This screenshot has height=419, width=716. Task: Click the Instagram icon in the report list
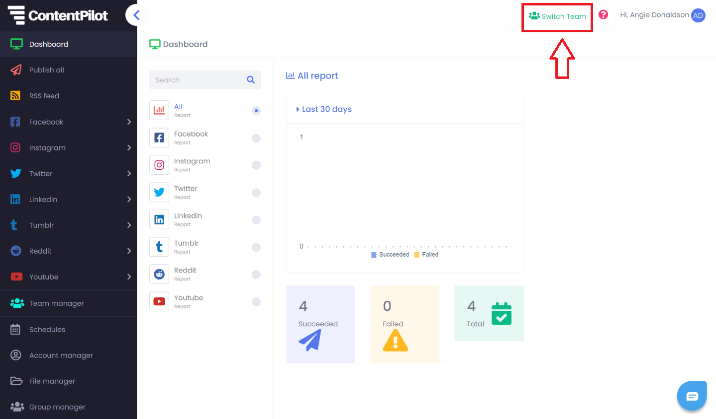(159, 165)
